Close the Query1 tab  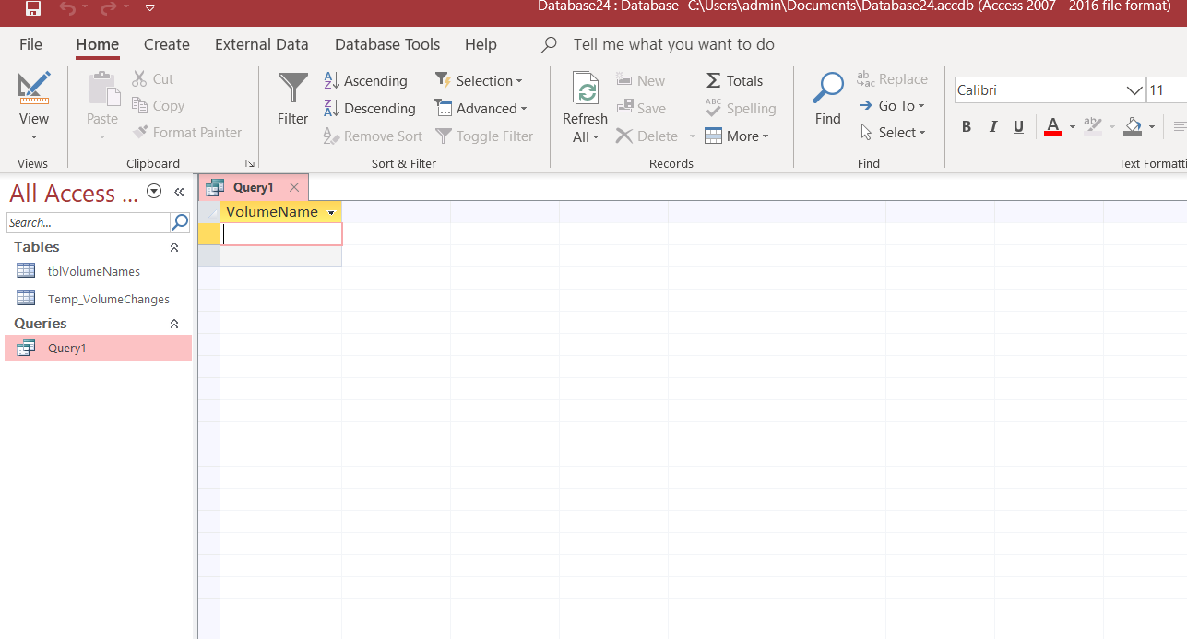point(294,187)
